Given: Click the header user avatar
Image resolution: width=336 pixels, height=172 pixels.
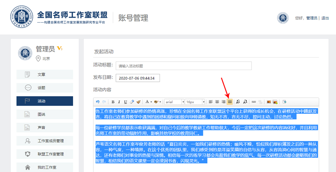Looking at the screenshot, I should (283, 18).
